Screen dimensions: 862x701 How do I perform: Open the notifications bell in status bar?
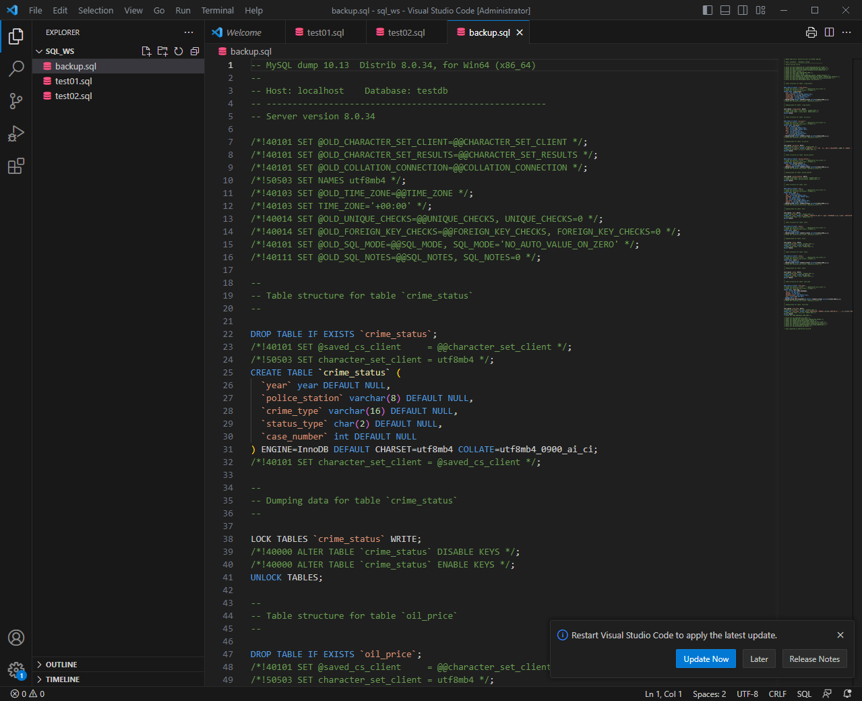click(x=847, y=694)
